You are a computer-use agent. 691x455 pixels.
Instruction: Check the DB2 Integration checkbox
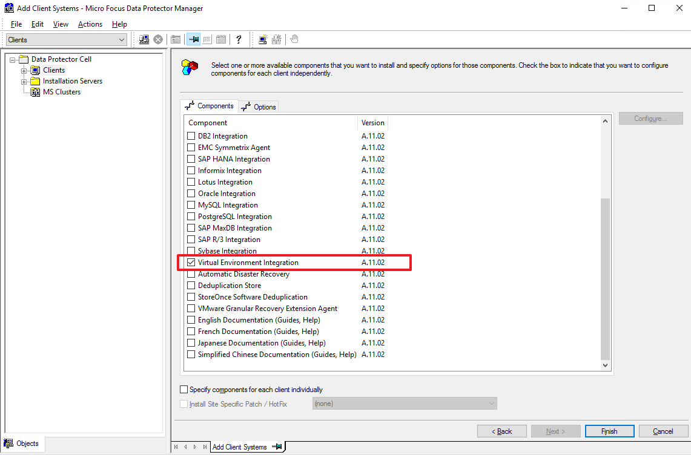coord(191,136)
